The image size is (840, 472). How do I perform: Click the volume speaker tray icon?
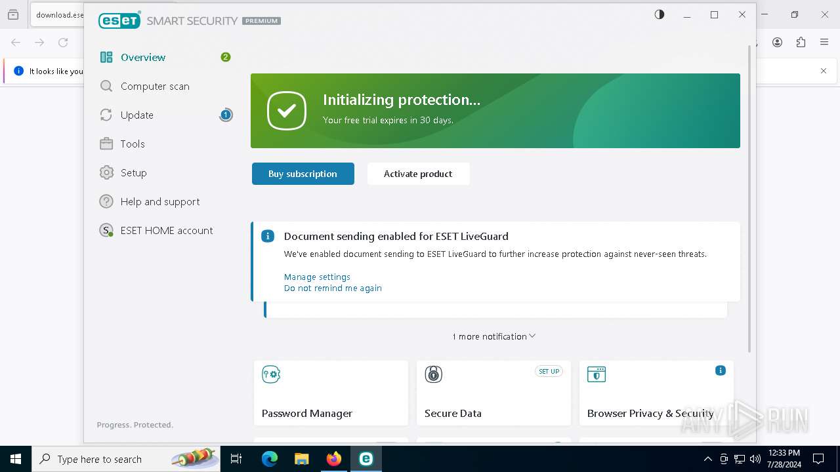pos(755,459)
